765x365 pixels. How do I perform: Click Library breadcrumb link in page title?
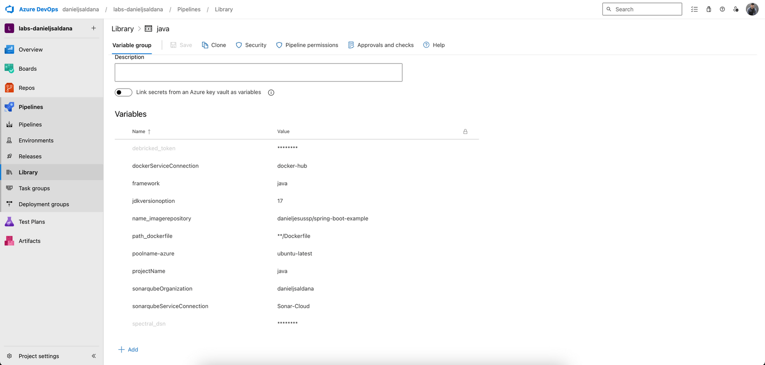click(122, 29)
